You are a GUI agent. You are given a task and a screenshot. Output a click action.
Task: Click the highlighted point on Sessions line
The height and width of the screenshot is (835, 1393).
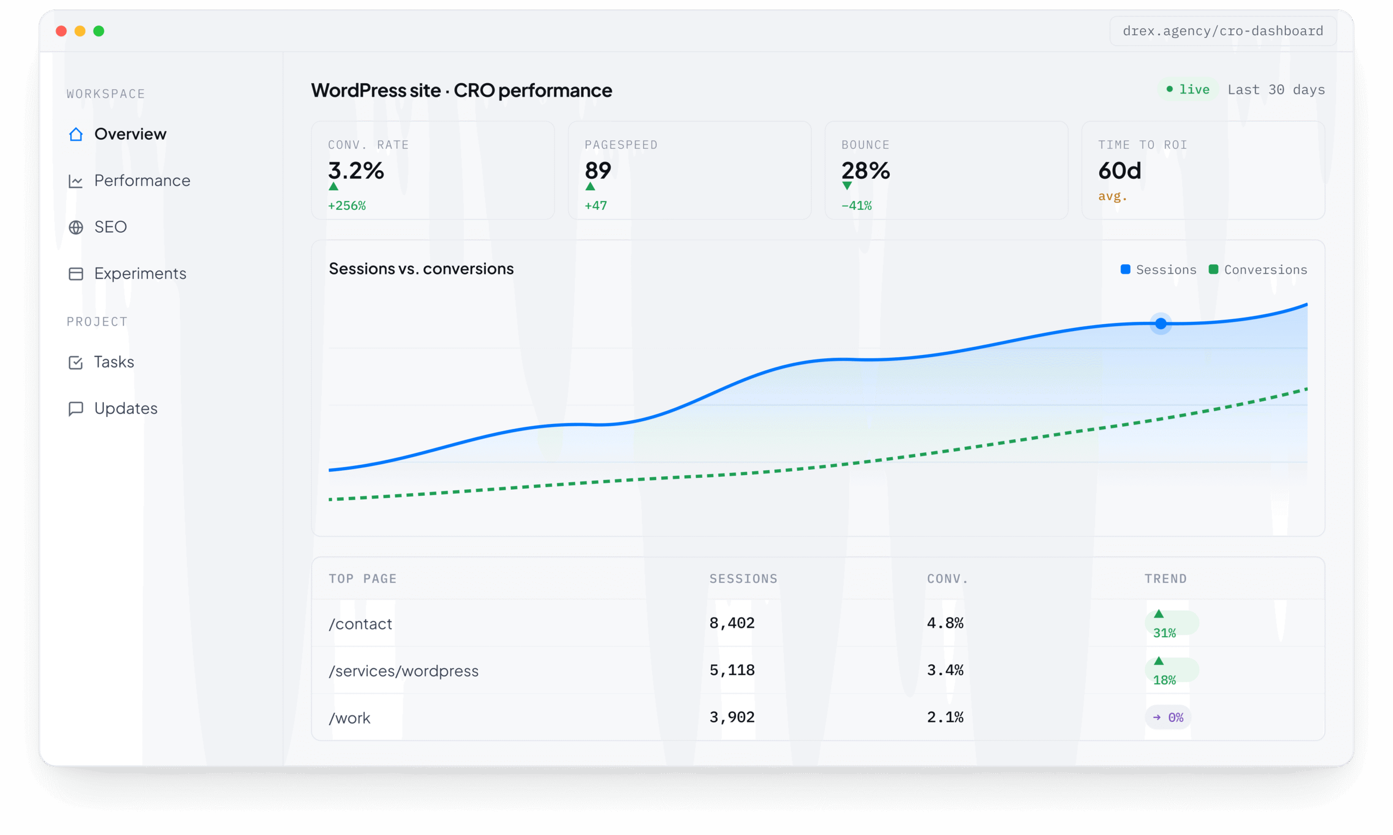pyautogui.click(x=1161, y=323)
